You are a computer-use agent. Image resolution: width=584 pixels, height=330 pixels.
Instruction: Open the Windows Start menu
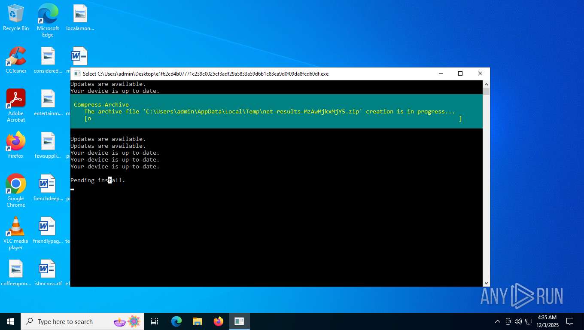click(10, 321)
